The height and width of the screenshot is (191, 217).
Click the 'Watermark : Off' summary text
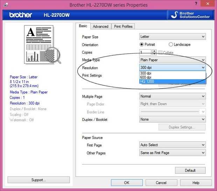22,120
